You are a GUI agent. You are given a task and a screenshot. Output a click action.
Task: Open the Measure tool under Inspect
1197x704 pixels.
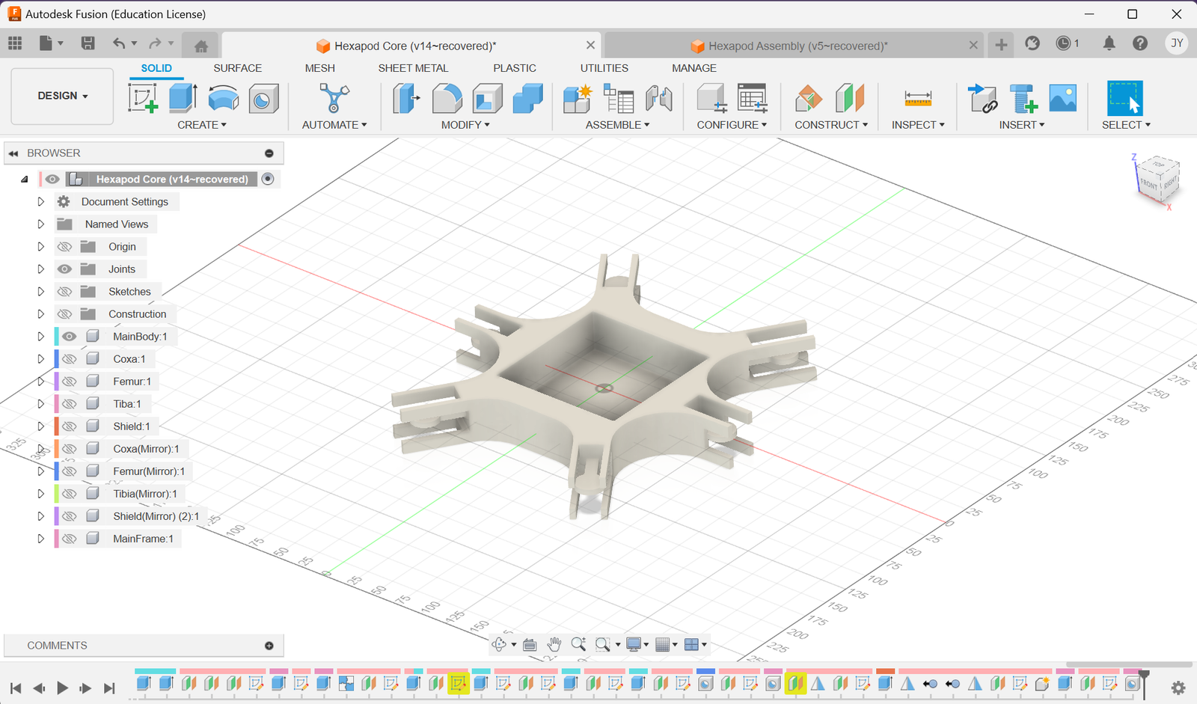tap(918, 98)
